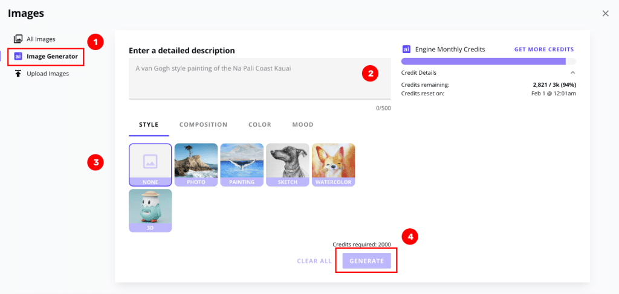Open the All Images section
This screenshot has width=619, height=294.
click(x=34, y=39)
